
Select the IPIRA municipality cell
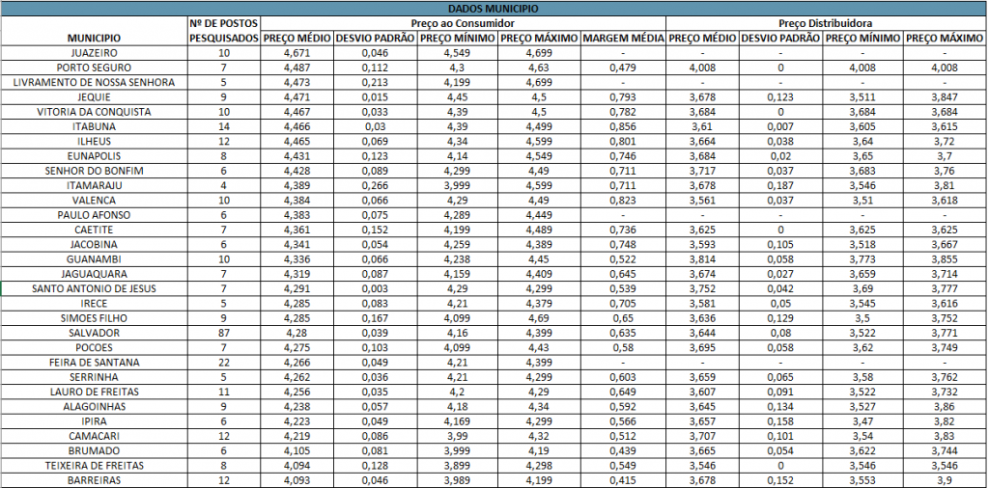tap(94, 421)
